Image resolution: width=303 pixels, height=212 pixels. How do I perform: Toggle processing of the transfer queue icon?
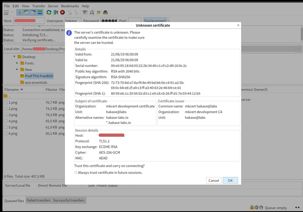56,12
